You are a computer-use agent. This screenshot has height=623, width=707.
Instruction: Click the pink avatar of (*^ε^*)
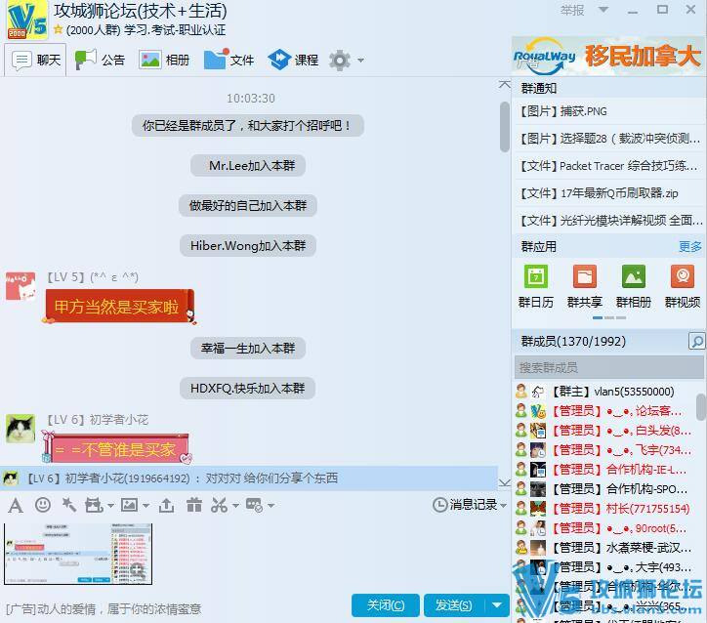(21, 286)
